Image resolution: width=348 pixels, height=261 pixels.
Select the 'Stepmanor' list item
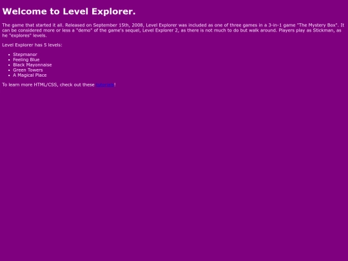(25, 55)
